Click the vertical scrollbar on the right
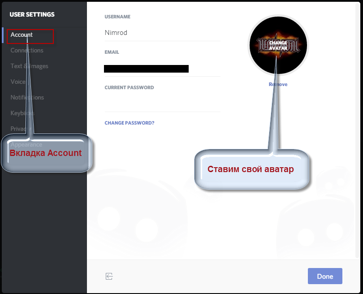This screenshot has width=363, height=294. pos(357,130)
